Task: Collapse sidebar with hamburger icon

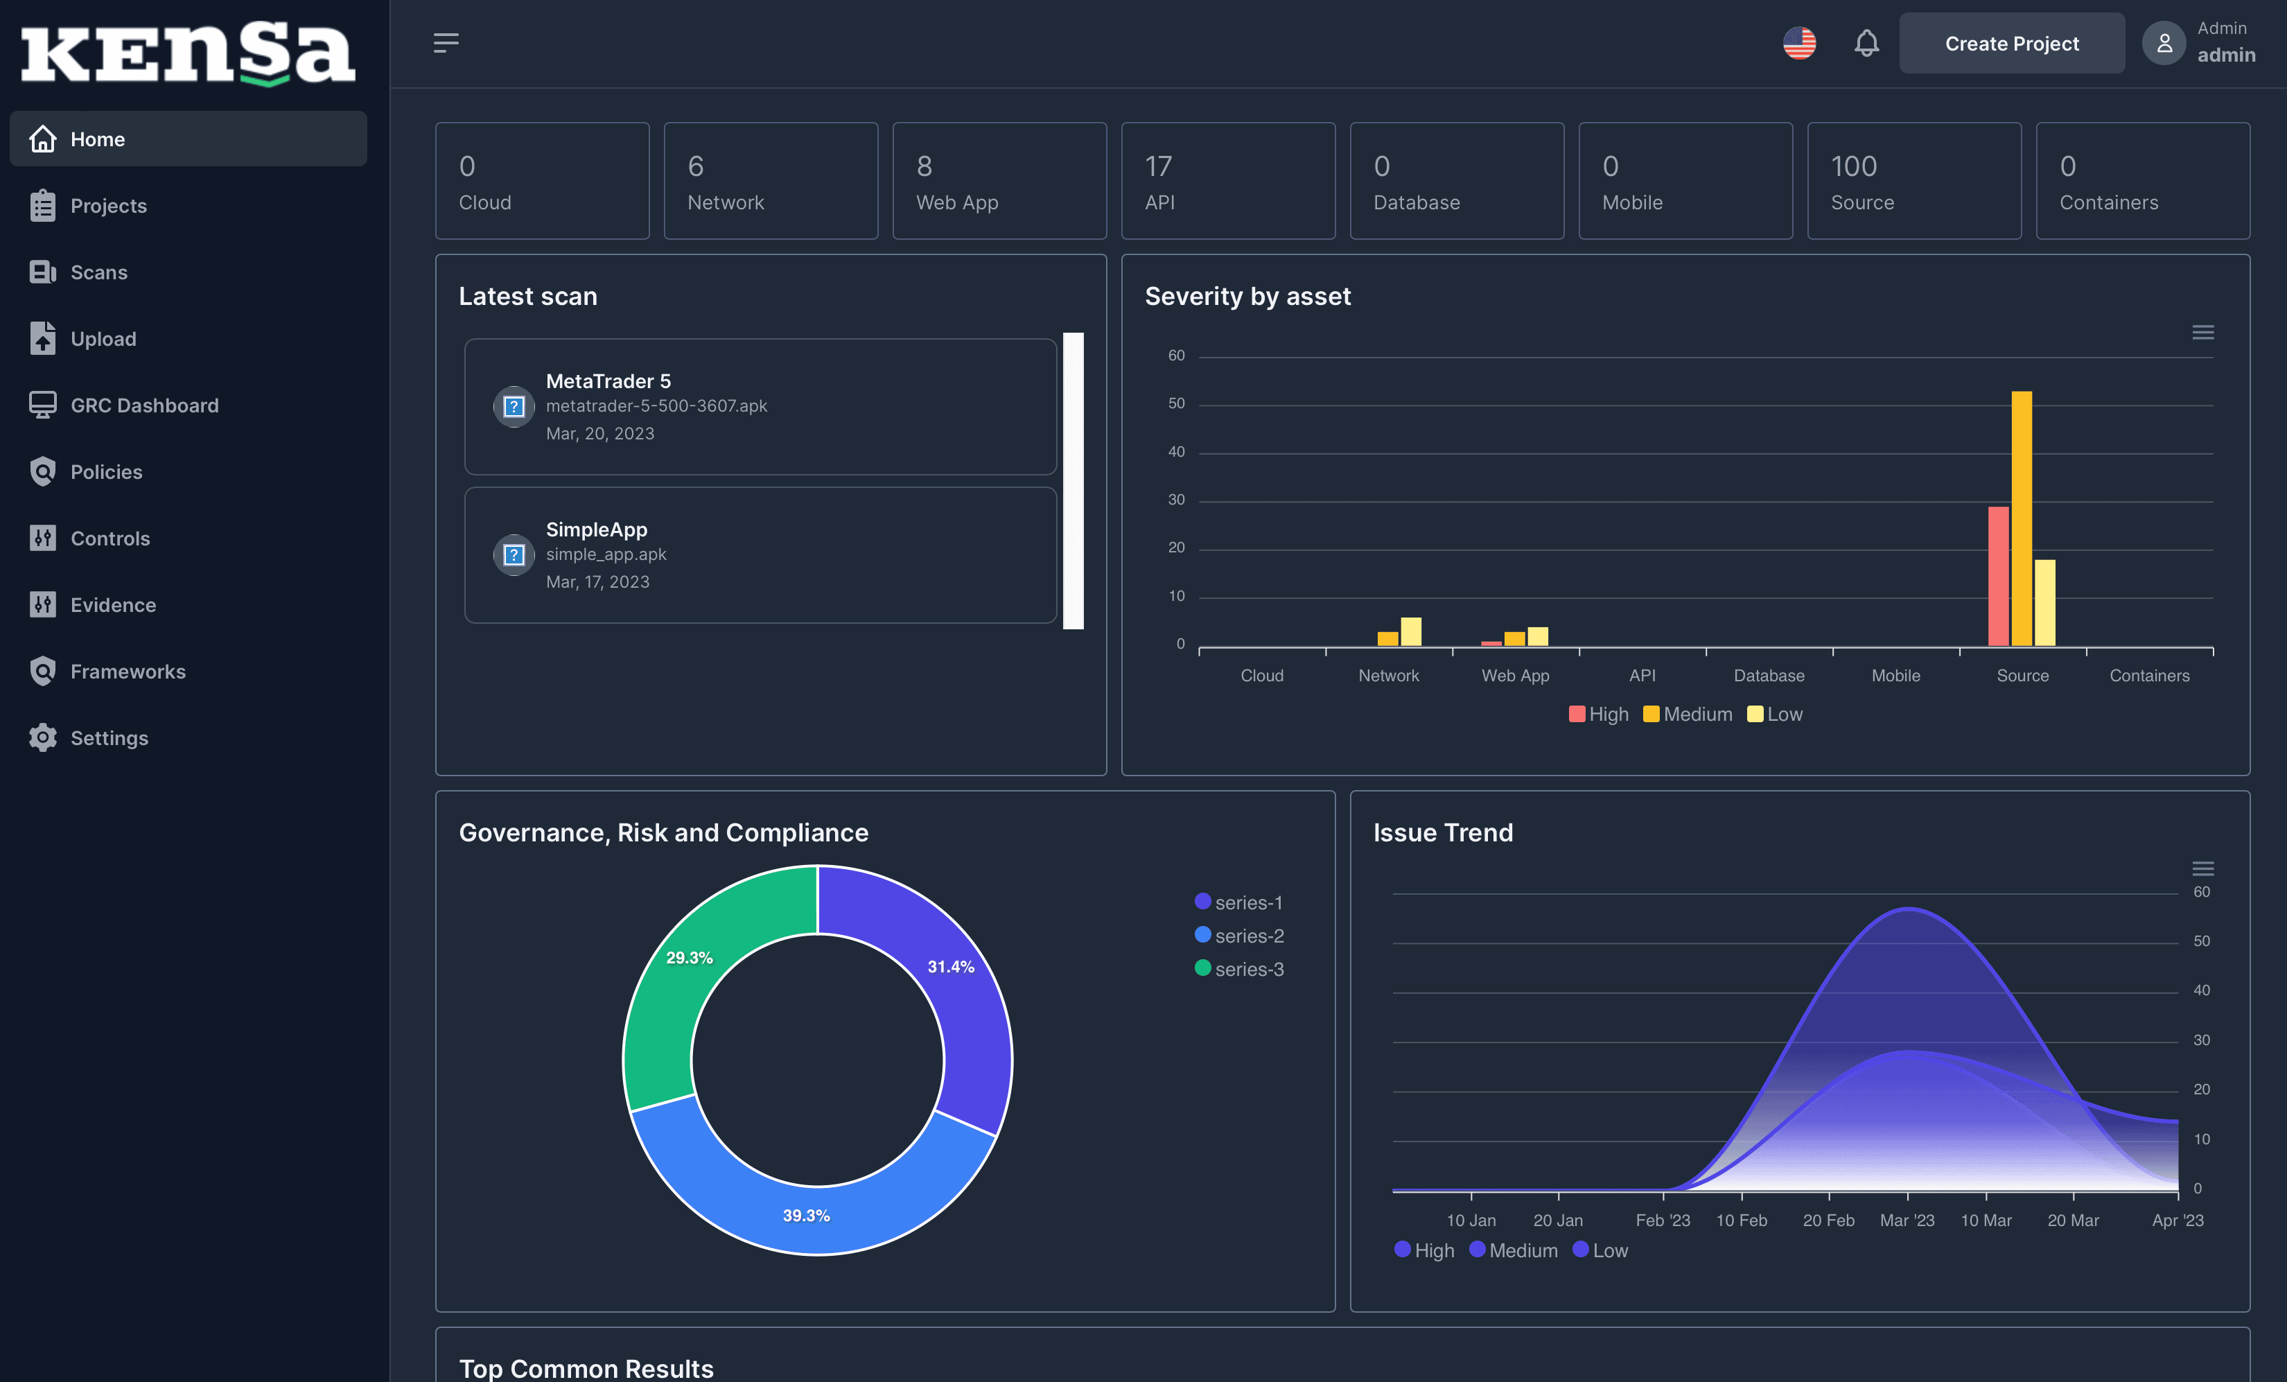Action: [x=446, y=43]
